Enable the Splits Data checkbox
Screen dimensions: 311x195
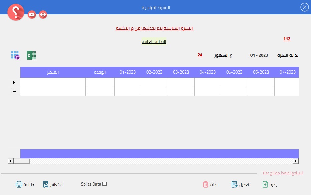point(105,184)
